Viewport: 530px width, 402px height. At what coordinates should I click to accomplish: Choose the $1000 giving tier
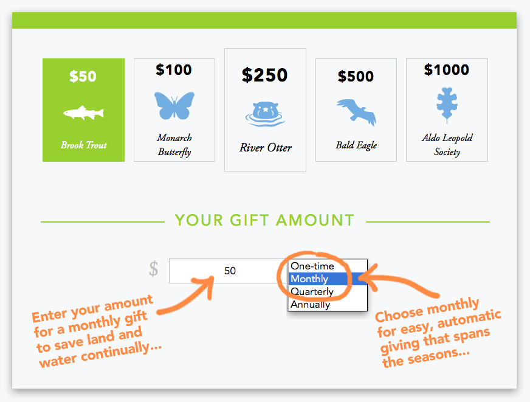447,70
